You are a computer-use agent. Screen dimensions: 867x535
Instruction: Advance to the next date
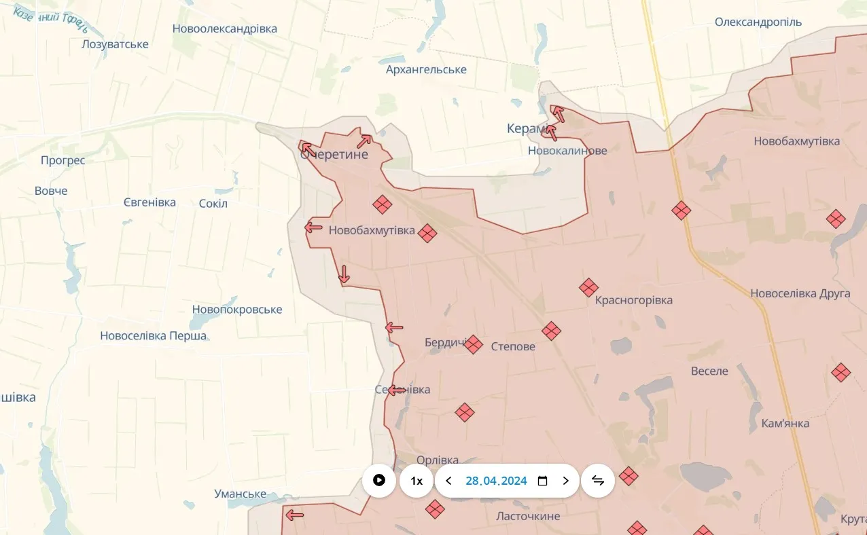[566, 480]
